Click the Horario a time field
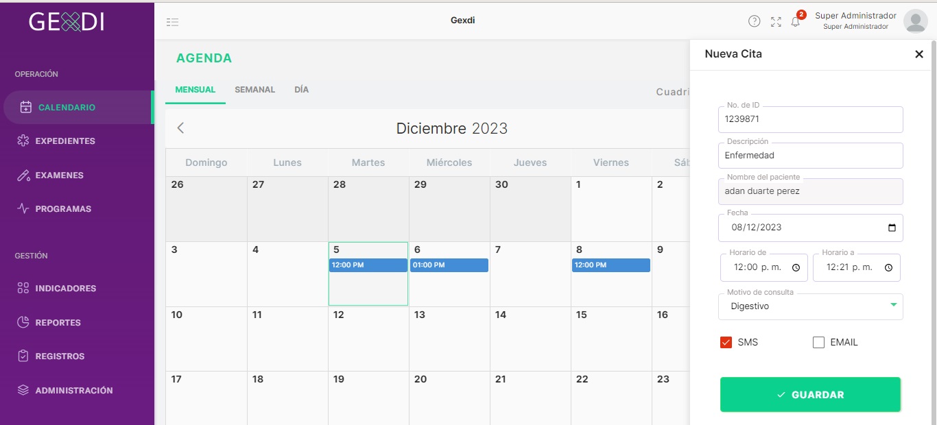The image size is (937, 425). pyautogui.click(x=857, y=268)
